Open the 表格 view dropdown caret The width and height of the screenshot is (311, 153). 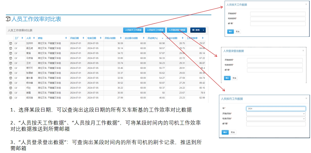pyautogui.click(x=203, y=30)
